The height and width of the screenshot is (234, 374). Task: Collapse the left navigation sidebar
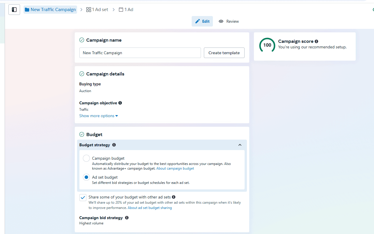coord(14,9)
